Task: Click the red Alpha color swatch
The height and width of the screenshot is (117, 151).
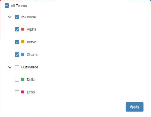Action: pos(23,29)
